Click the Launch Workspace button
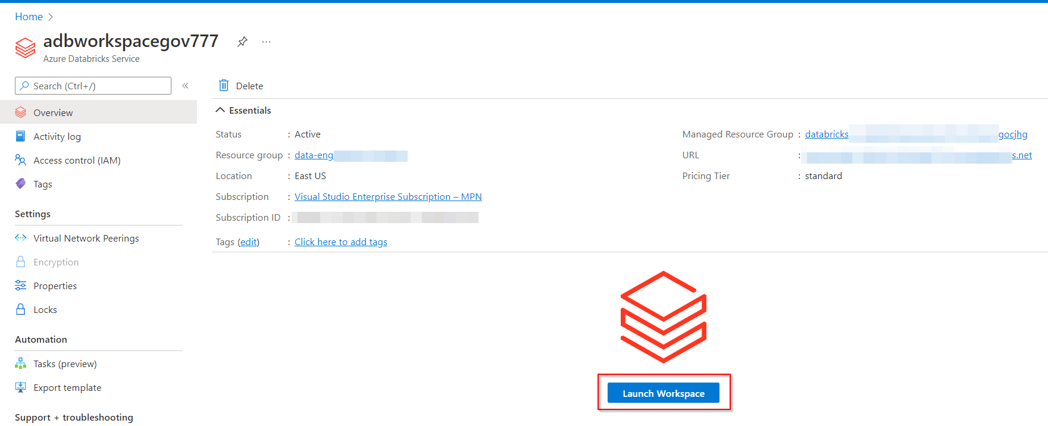 coord(664,393)
